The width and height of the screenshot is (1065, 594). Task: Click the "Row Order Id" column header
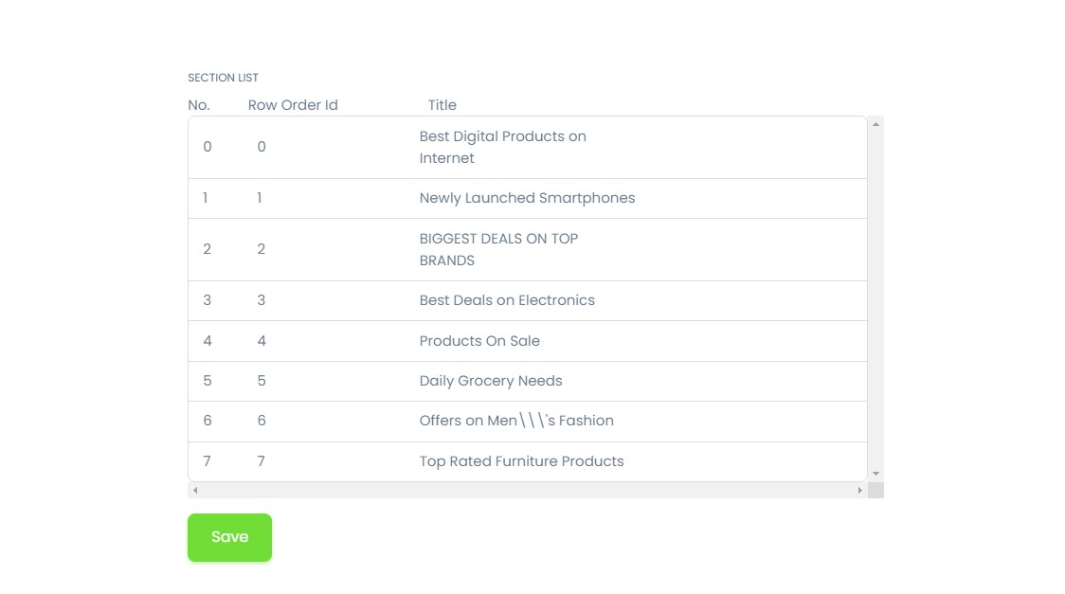293,105
